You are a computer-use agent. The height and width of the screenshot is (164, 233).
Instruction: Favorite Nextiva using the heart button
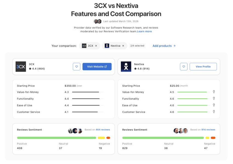[184, 66]
